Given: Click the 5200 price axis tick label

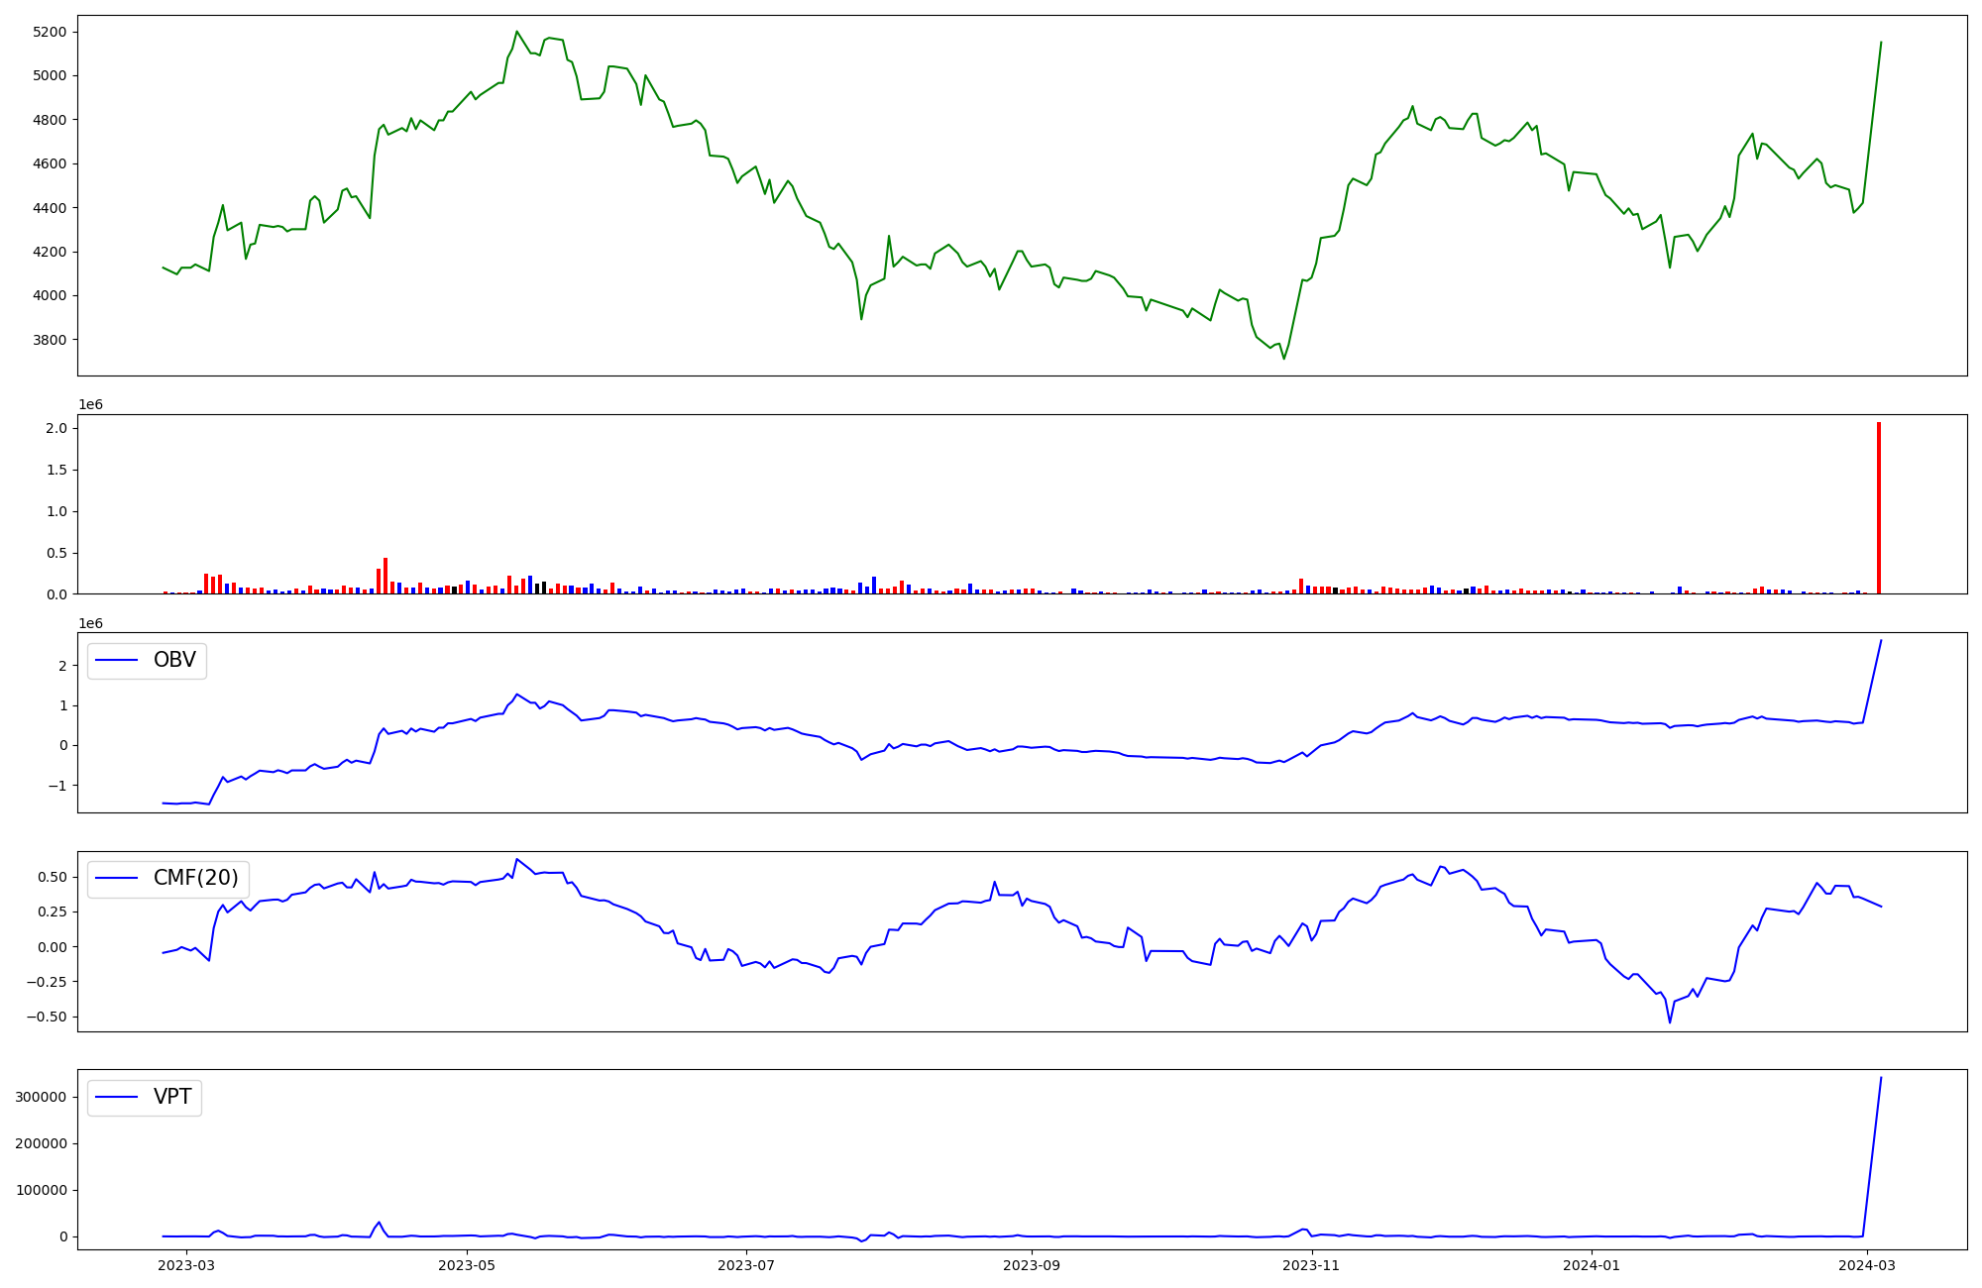Looking at the screenshot, I should [x=50, y=32].
